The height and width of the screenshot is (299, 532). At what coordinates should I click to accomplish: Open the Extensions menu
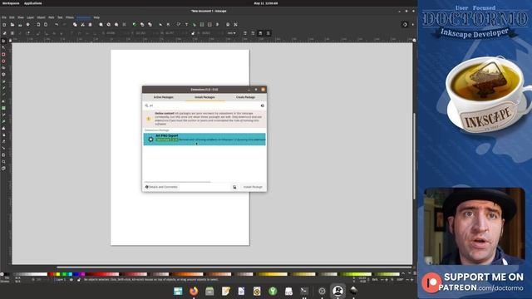[x=83, y=17]
